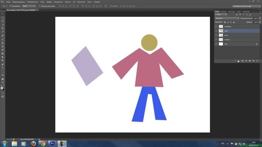Select the Quick Selection tool

(x=2, y=25)
